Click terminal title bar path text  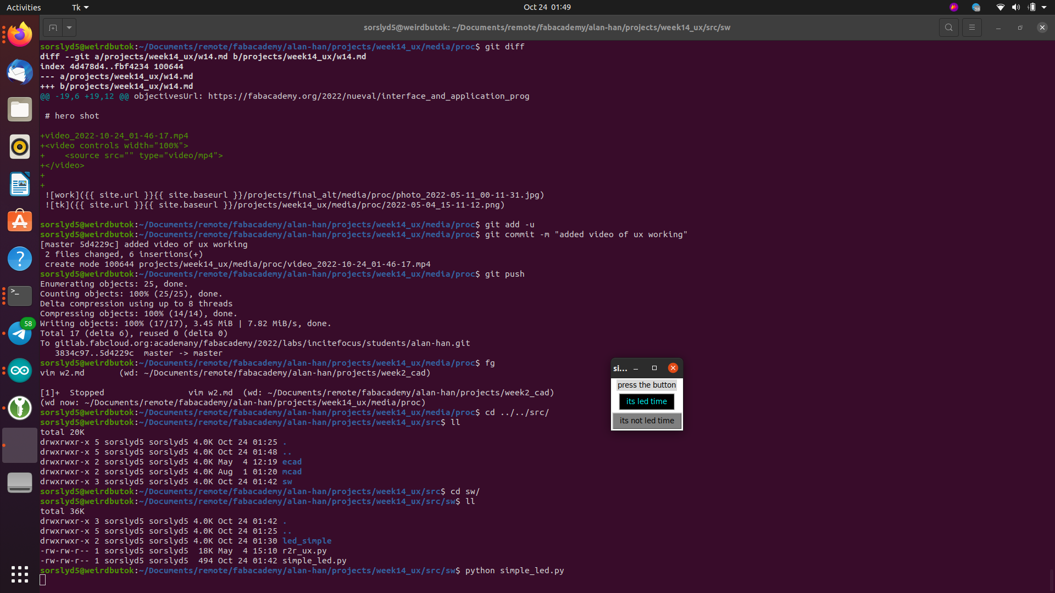547,27
